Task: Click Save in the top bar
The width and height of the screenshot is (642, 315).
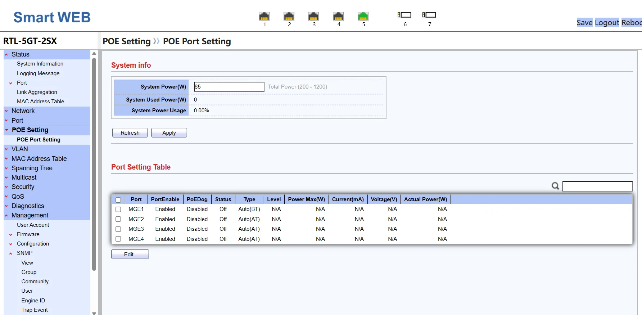Action: (584, 23)
